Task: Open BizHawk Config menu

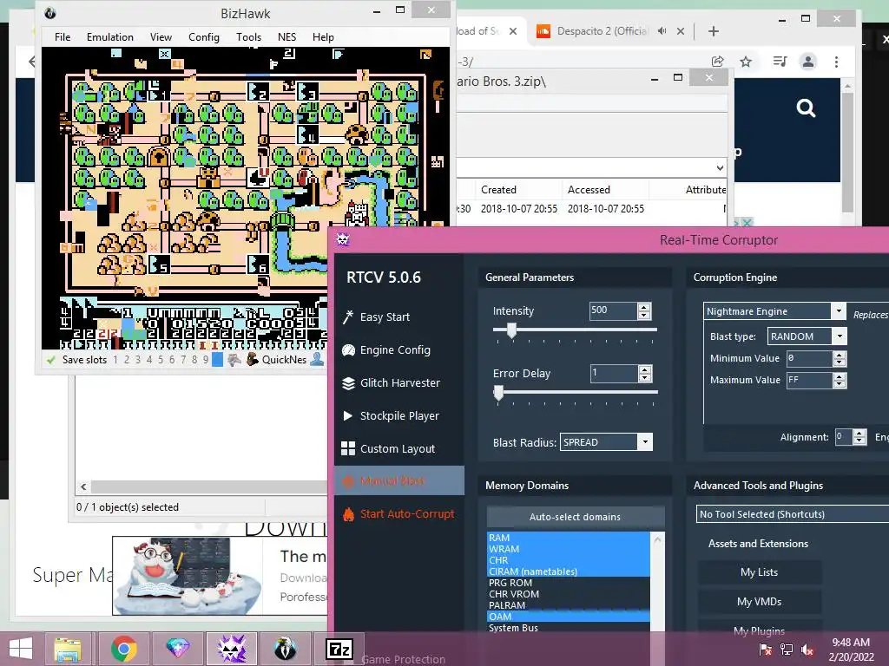Action: tap(203, 36)
